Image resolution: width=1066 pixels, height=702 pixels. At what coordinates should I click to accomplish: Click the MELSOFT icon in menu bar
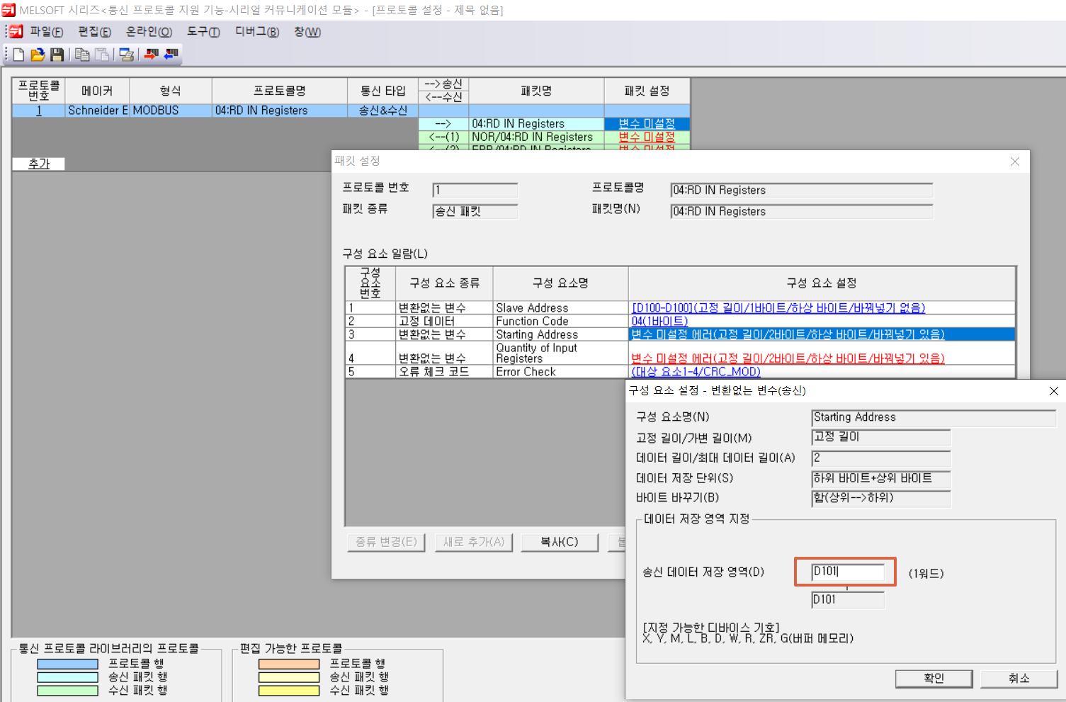(x=16, y=31)
